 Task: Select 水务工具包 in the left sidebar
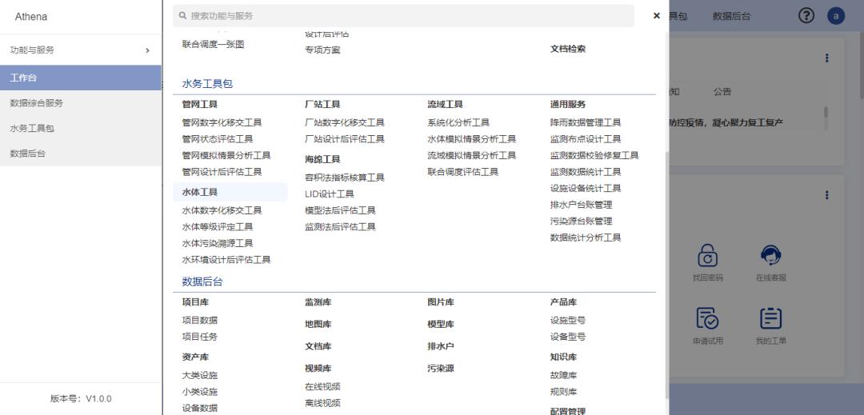click(x=32, y=128)
